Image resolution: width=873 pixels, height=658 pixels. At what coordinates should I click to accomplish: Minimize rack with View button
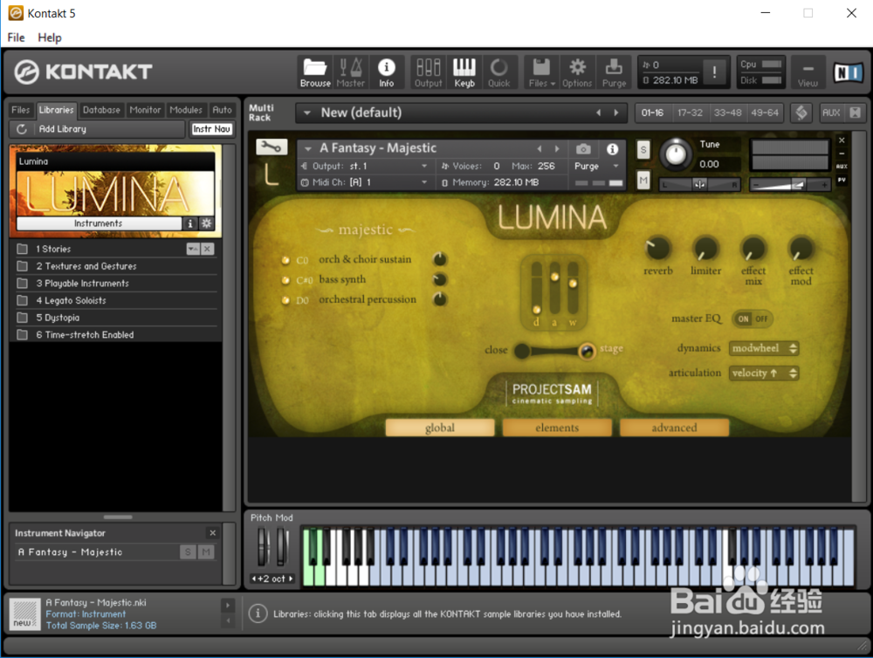808,72
